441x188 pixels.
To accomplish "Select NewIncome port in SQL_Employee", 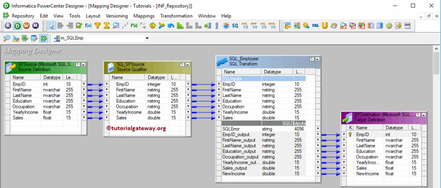I will click(x=269, y=174).
